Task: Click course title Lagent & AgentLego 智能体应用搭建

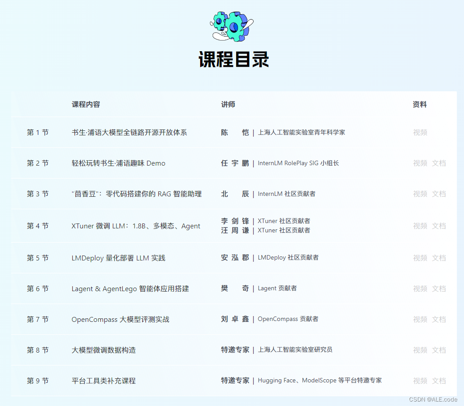Action: tap(130, 288)
